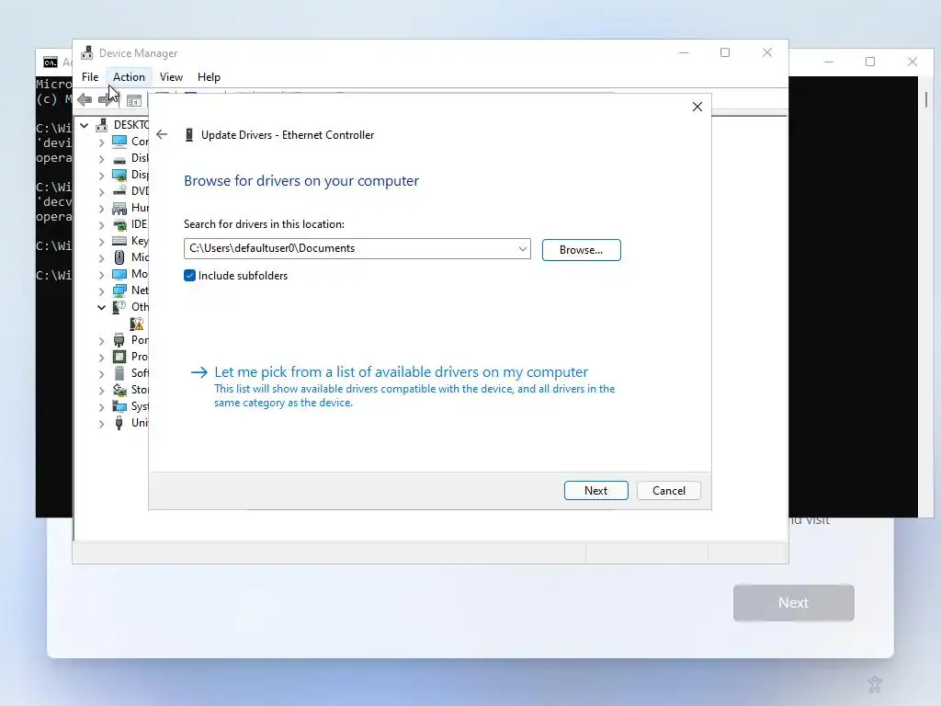This screenshot has height=706, width=941.
Task: Select the Human Interface Devices category icon
Action: 119,208
